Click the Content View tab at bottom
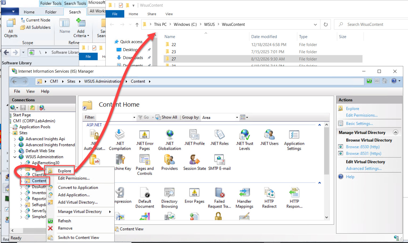The width and height of the screenshot is (408, 243). coord(129,229)
